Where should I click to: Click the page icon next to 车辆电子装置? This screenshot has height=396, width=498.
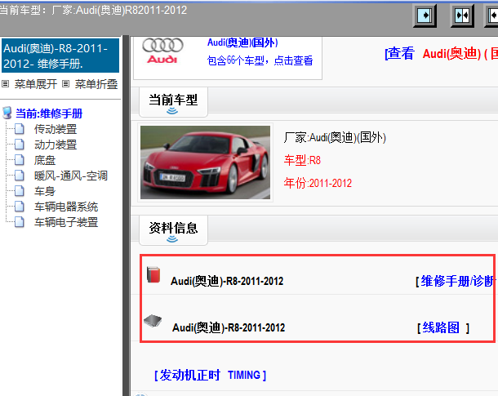pos(20,222)
